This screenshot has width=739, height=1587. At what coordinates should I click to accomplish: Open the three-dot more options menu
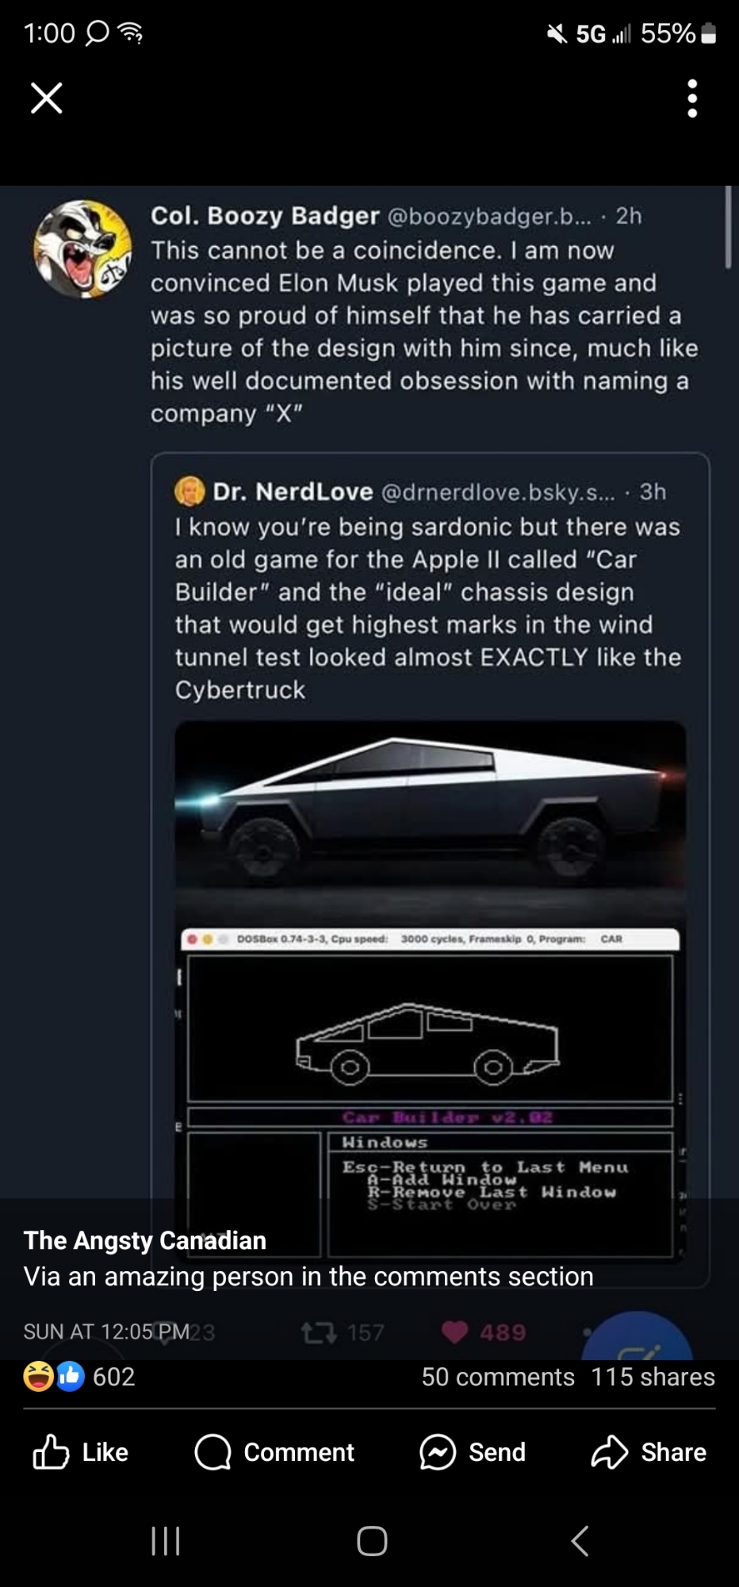[x=692, y=98]
